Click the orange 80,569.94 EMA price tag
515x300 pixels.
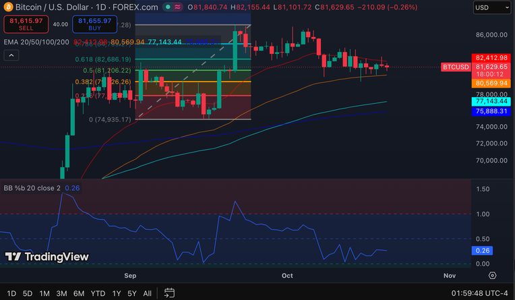[x=491, y=83]
